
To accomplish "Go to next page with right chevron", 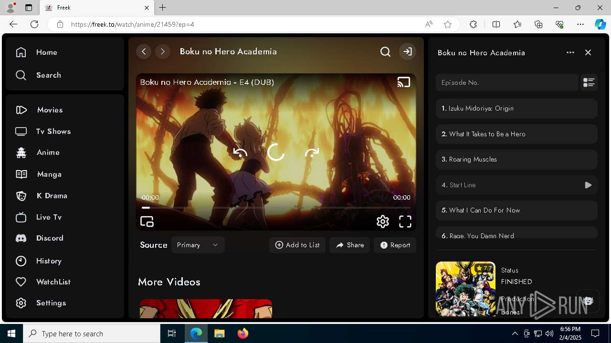I will coord(163,51).
